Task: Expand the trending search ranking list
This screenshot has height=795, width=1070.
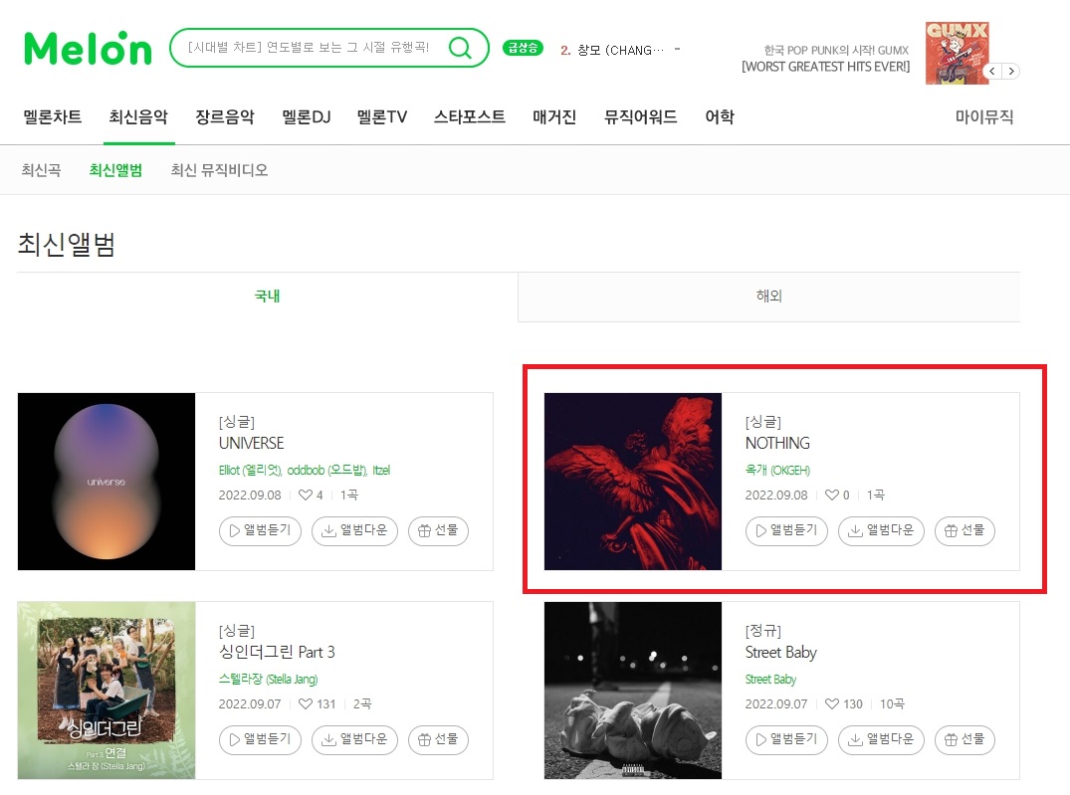Action: coord(677,49)
